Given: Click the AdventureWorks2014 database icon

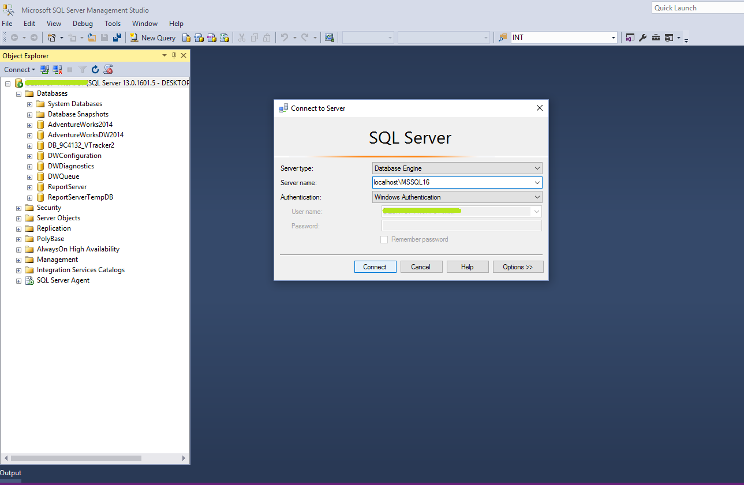Looking at the screenshot, I should [40, 125].
